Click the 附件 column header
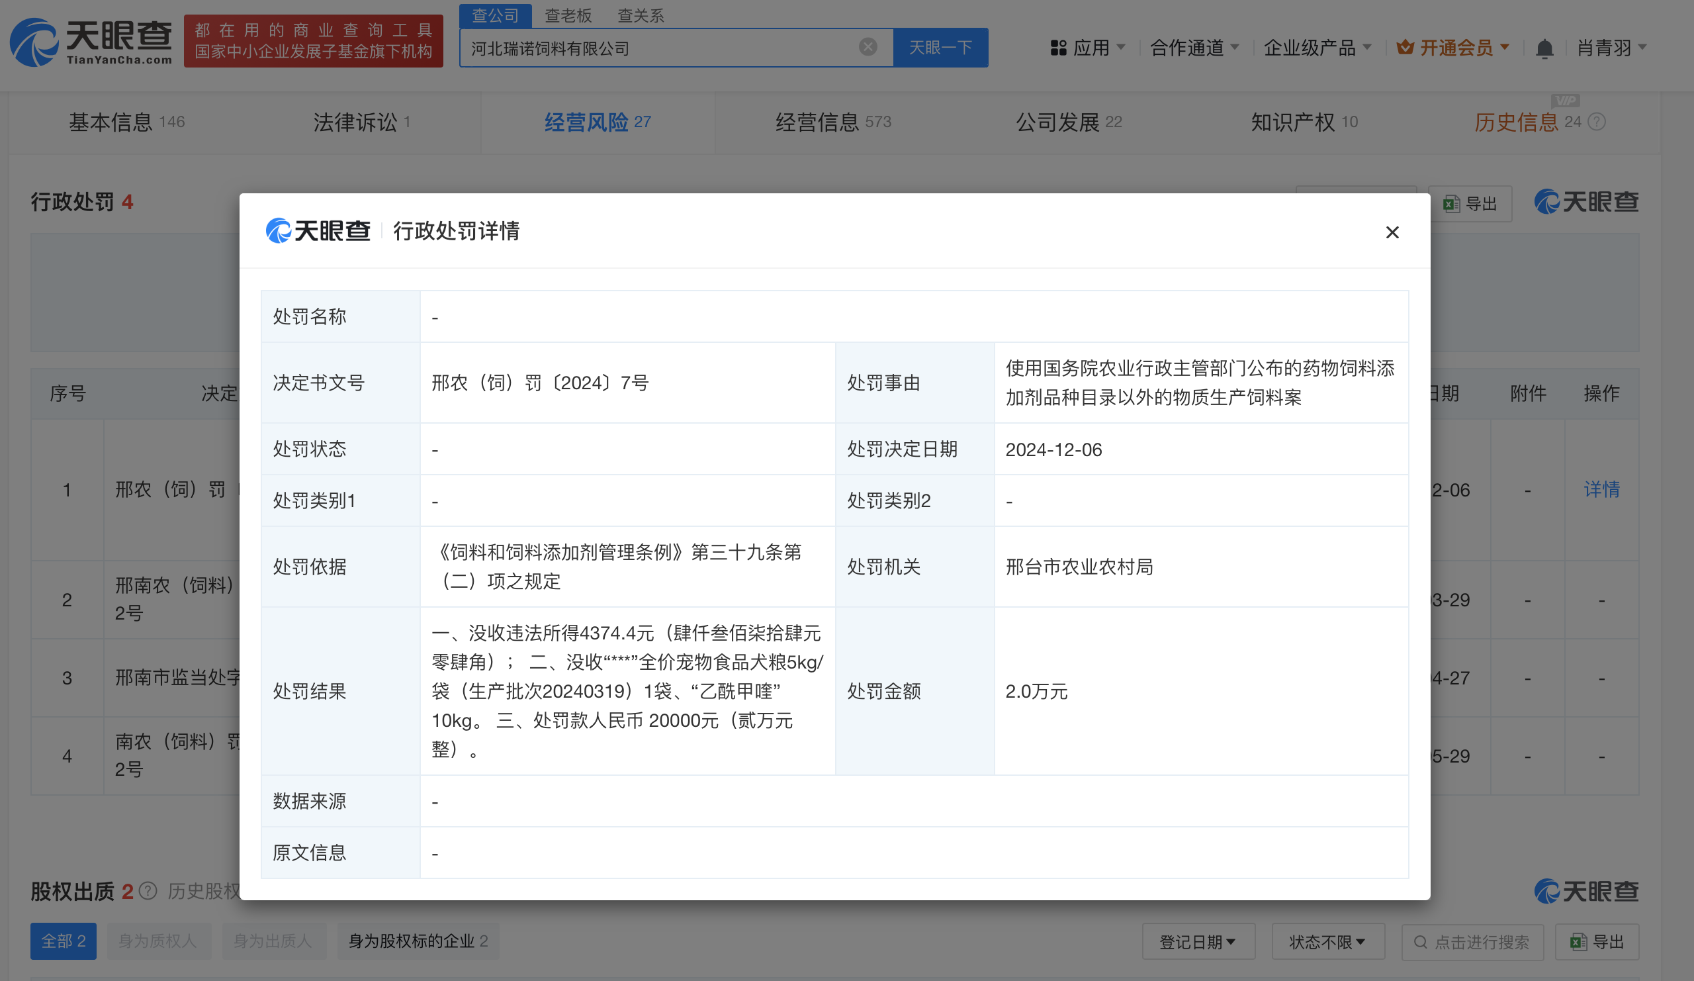This screenshot has height=981, width=1694. pos(1528,393)
